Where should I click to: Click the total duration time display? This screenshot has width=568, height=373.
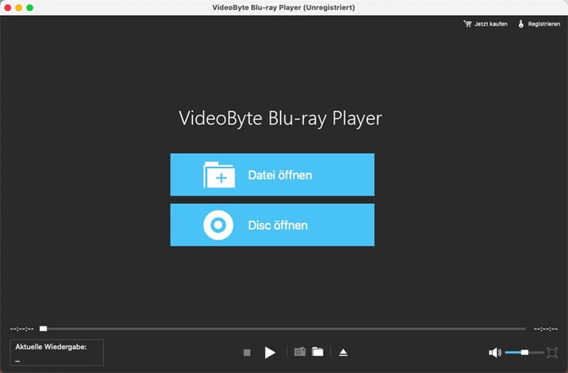coord(545,329)
